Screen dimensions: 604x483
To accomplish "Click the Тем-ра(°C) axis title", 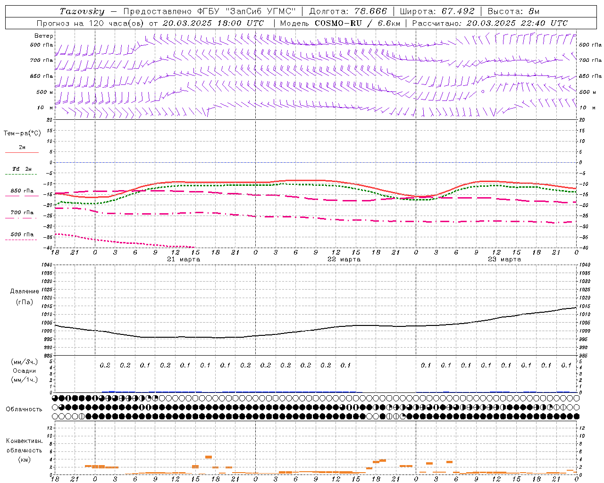I will tap(22, 133).
